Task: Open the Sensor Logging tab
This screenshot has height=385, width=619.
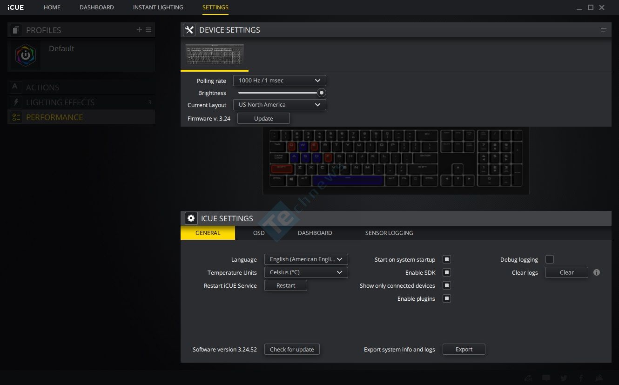Action: 389,233
